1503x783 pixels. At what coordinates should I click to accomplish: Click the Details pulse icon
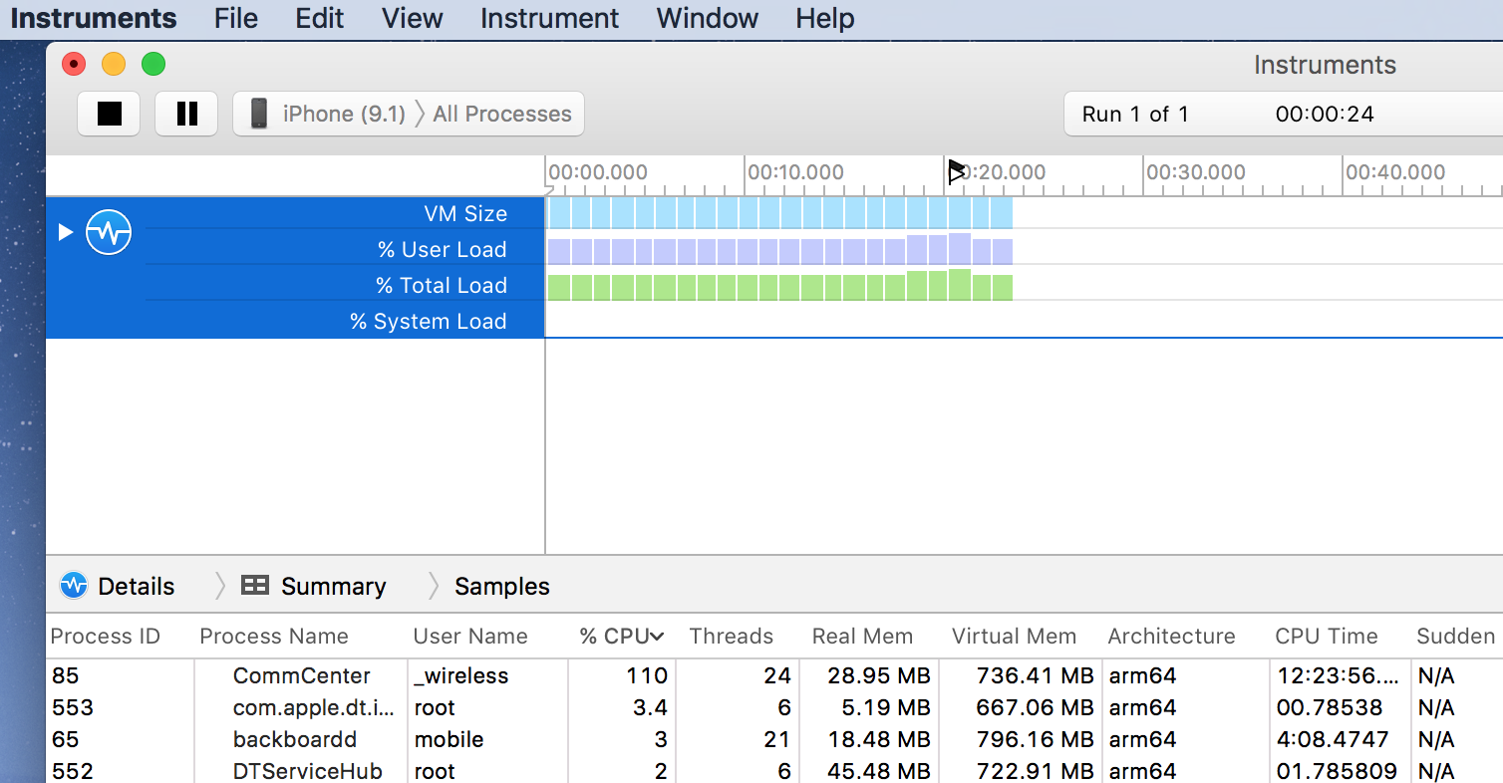[x=74, y=586]
